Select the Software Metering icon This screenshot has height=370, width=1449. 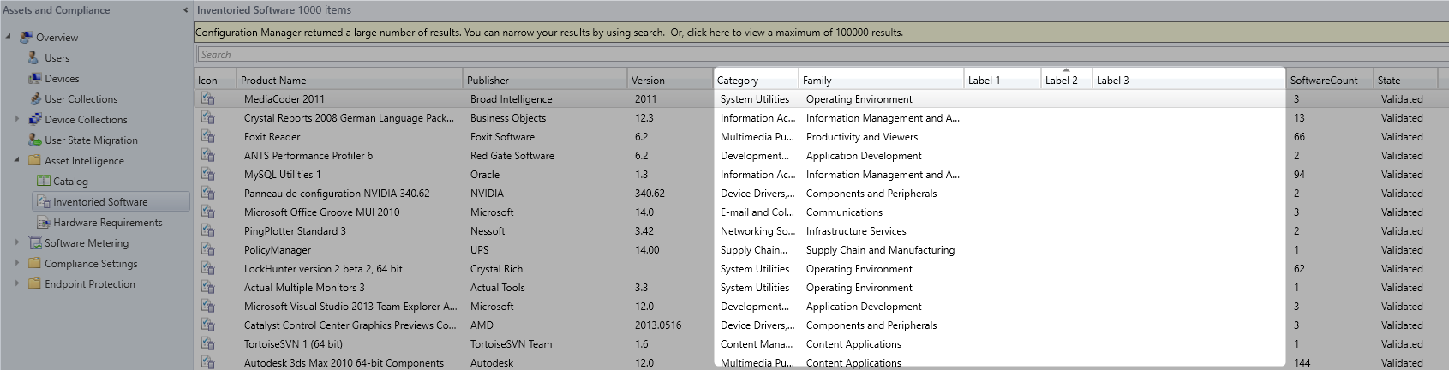click(x=35, y=242)
